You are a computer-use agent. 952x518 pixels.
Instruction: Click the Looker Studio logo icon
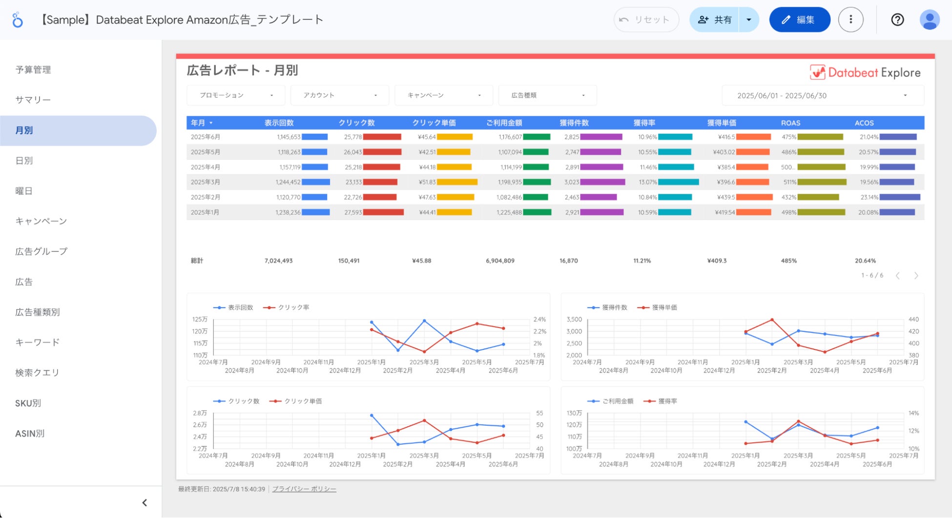pyautogui.click(x=18, y=20)
